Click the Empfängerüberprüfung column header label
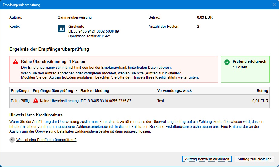 [53, 91]
